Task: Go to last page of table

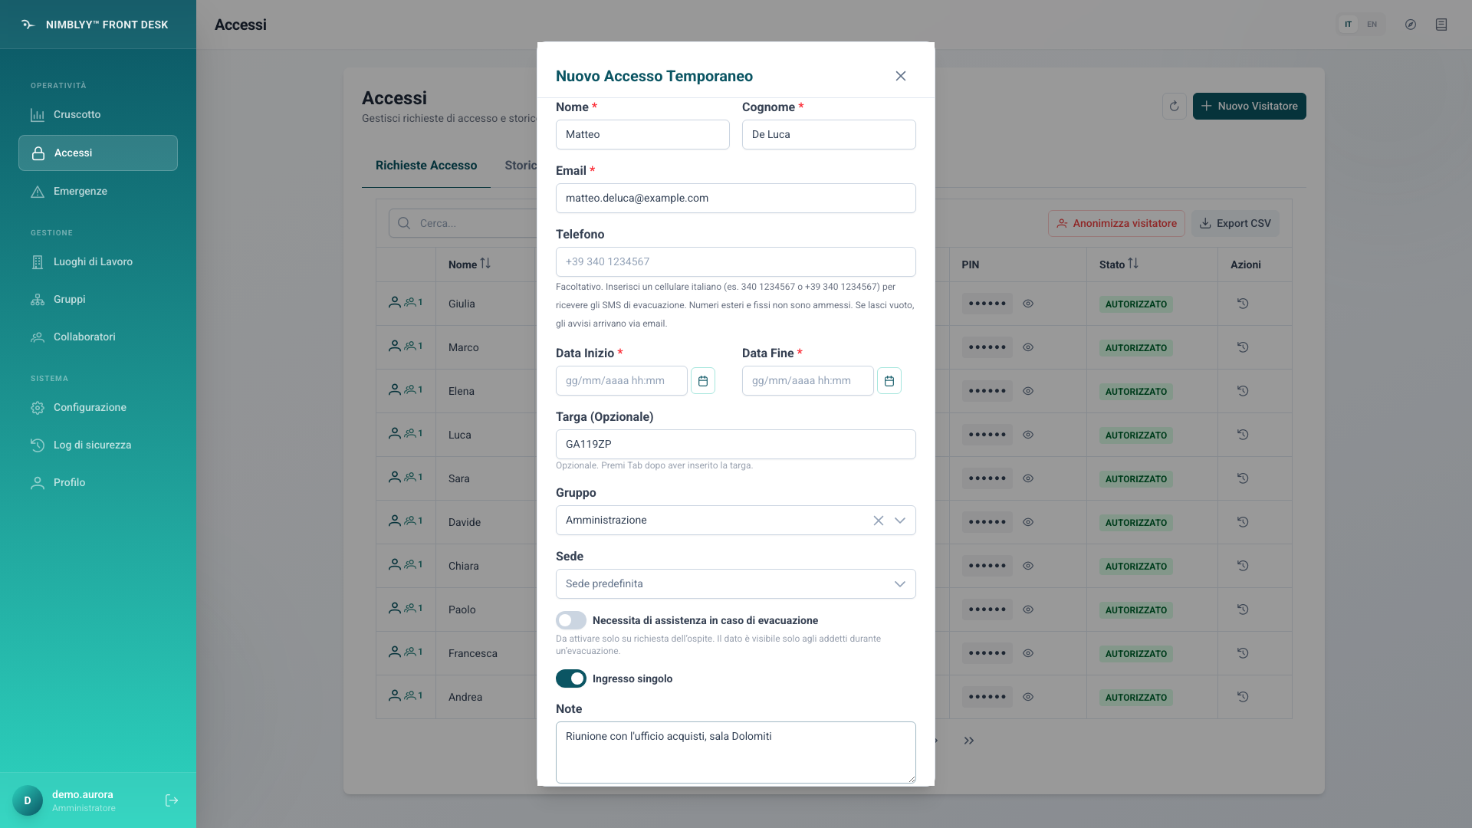Action: (969, 741)
